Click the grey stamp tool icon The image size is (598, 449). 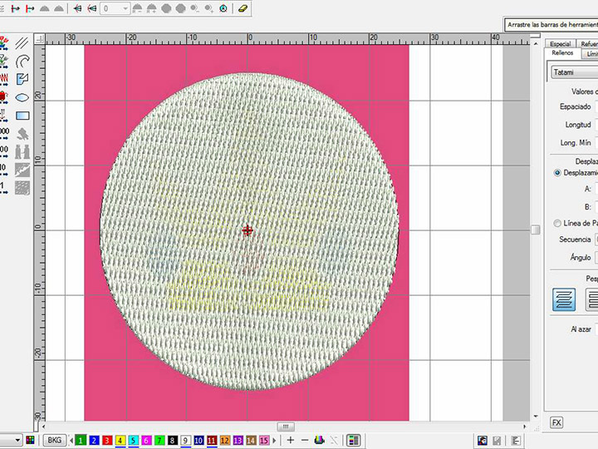(22, 134)
